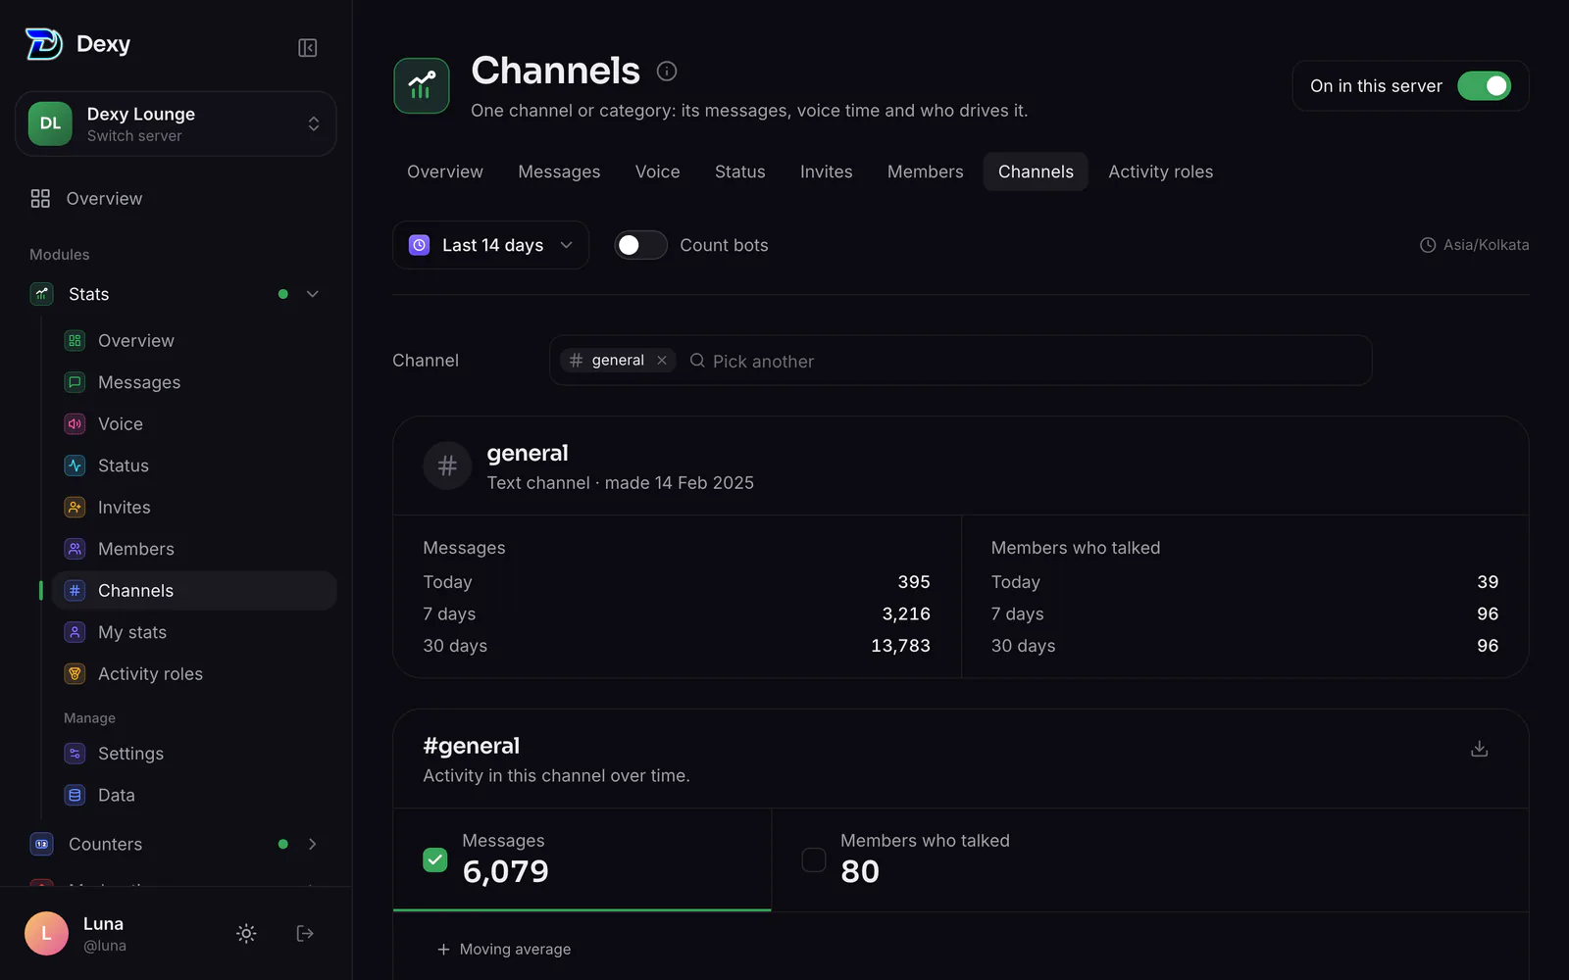This screenshot has height=980, width=1569.
Task: Click the Asia/Kolkata timezone label
Action: 1475,245
